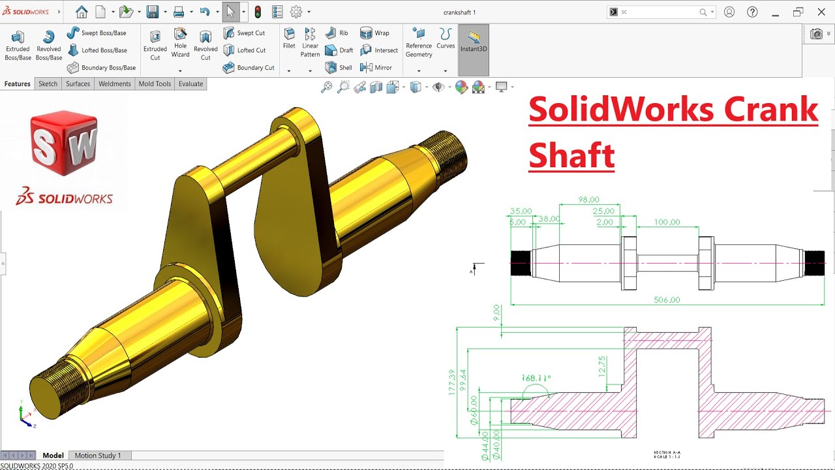Switch to the Sketch tab
Image resolution: width=835 pixels, height=470 pixels.
pos(48,84)
